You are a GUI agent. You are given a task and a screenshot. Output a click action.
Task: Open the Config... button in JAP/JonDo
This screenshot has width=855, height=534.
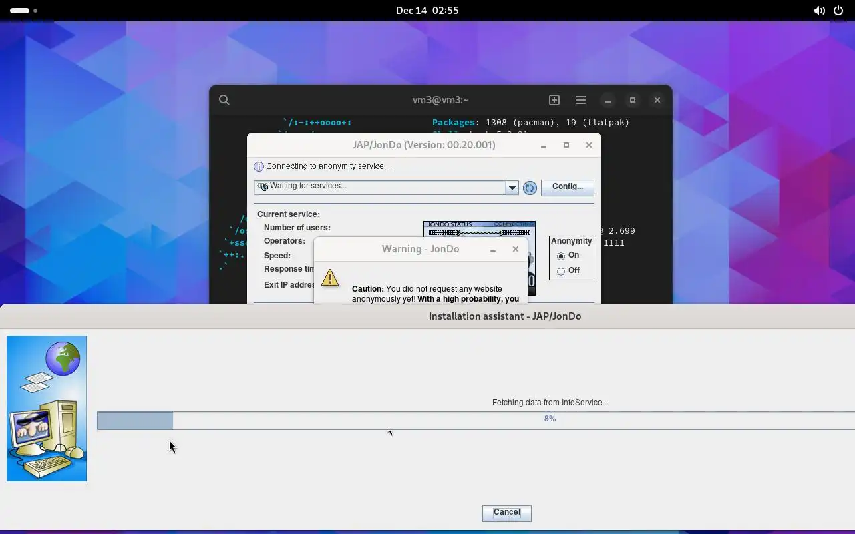[x=568, y=187]
